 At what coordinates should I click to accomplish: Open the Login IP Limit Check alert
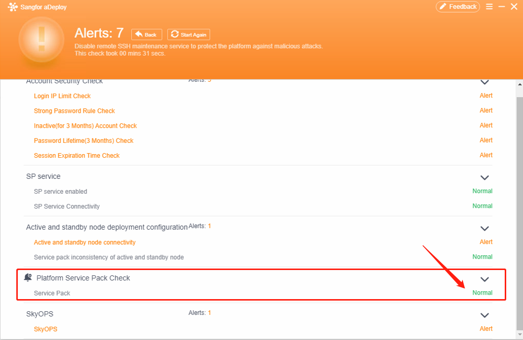(x=62, y=96)
